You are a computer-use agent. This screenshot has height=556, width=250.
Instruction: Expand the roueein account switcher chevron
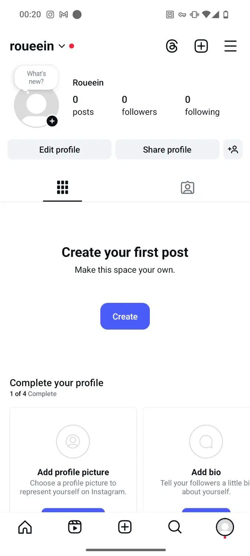(x=62, y=46)
